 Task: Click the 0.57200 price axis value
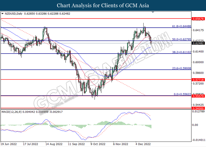(198, 83)
